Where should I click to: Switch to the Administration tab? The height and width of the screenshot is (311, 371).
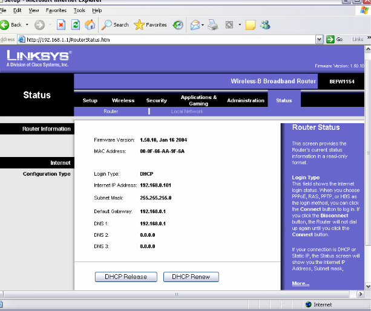pyautogui.click(x=245, y=100)
